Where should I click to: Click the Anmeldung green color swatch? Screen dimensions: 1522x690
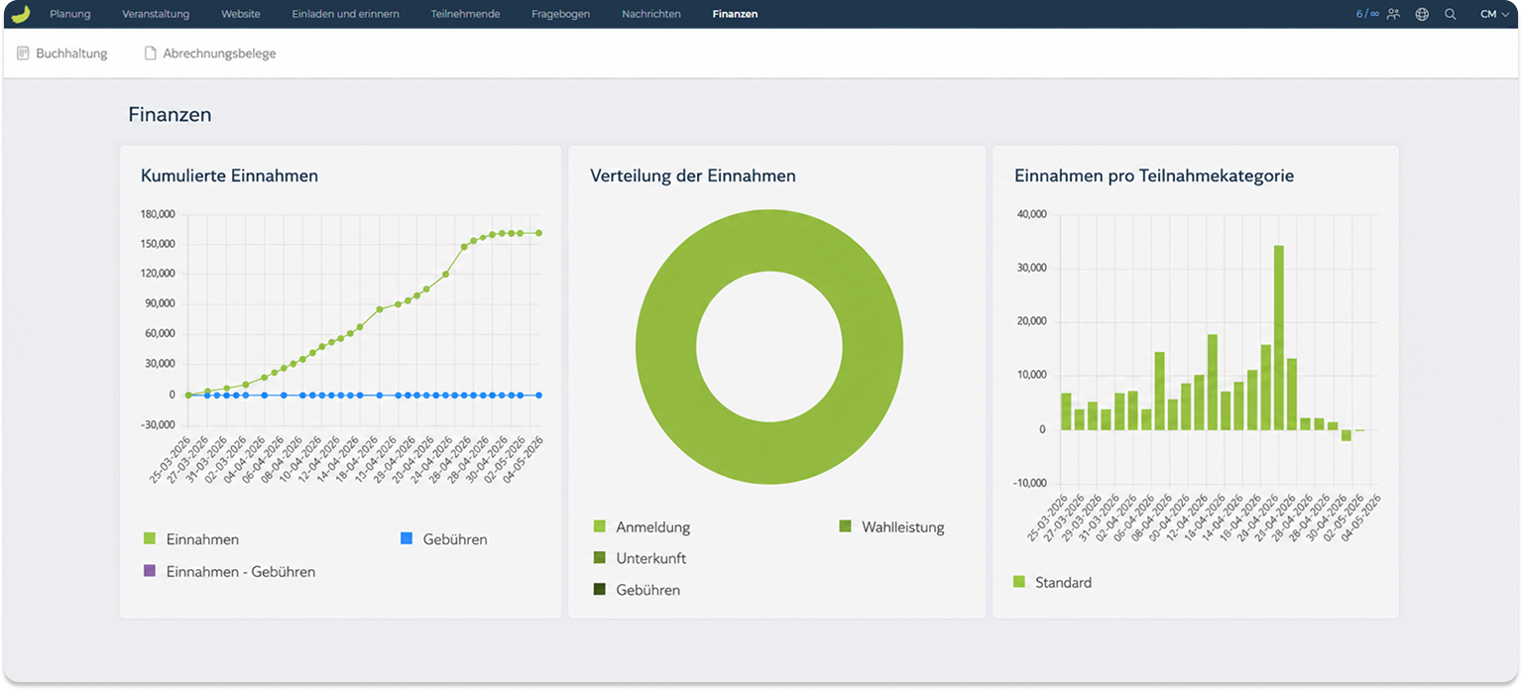tap(599, 526)
